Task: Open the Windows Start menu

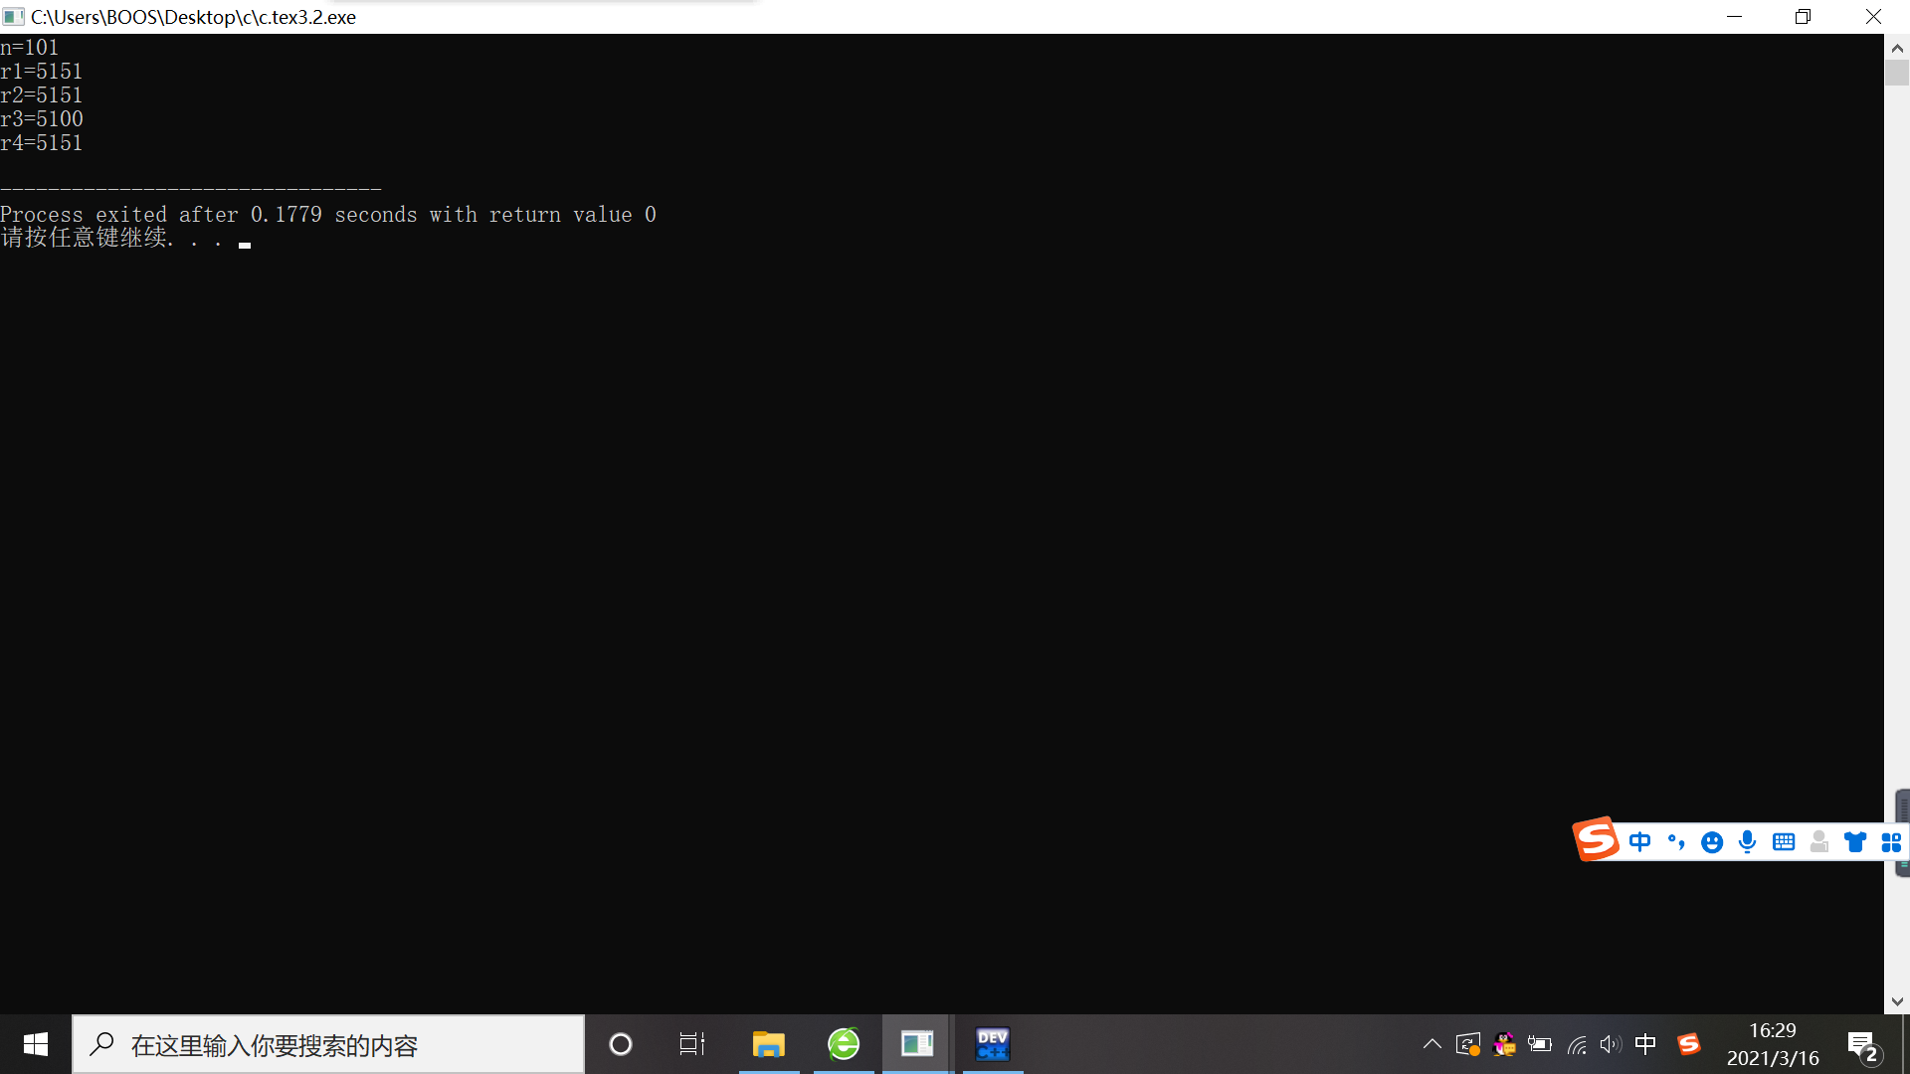Action: point(36,1044)
